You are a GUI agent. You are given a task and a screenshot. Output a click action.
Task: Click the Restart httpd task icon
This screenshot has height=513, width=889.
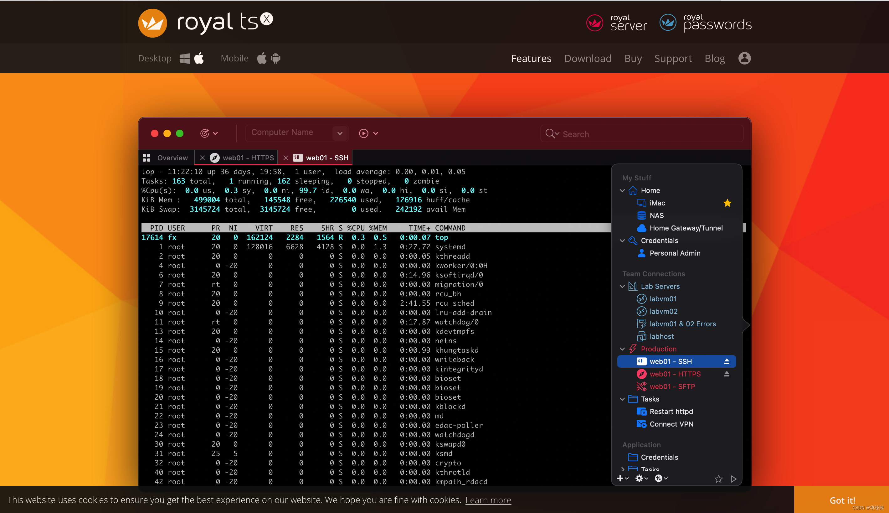pos(641,412)
